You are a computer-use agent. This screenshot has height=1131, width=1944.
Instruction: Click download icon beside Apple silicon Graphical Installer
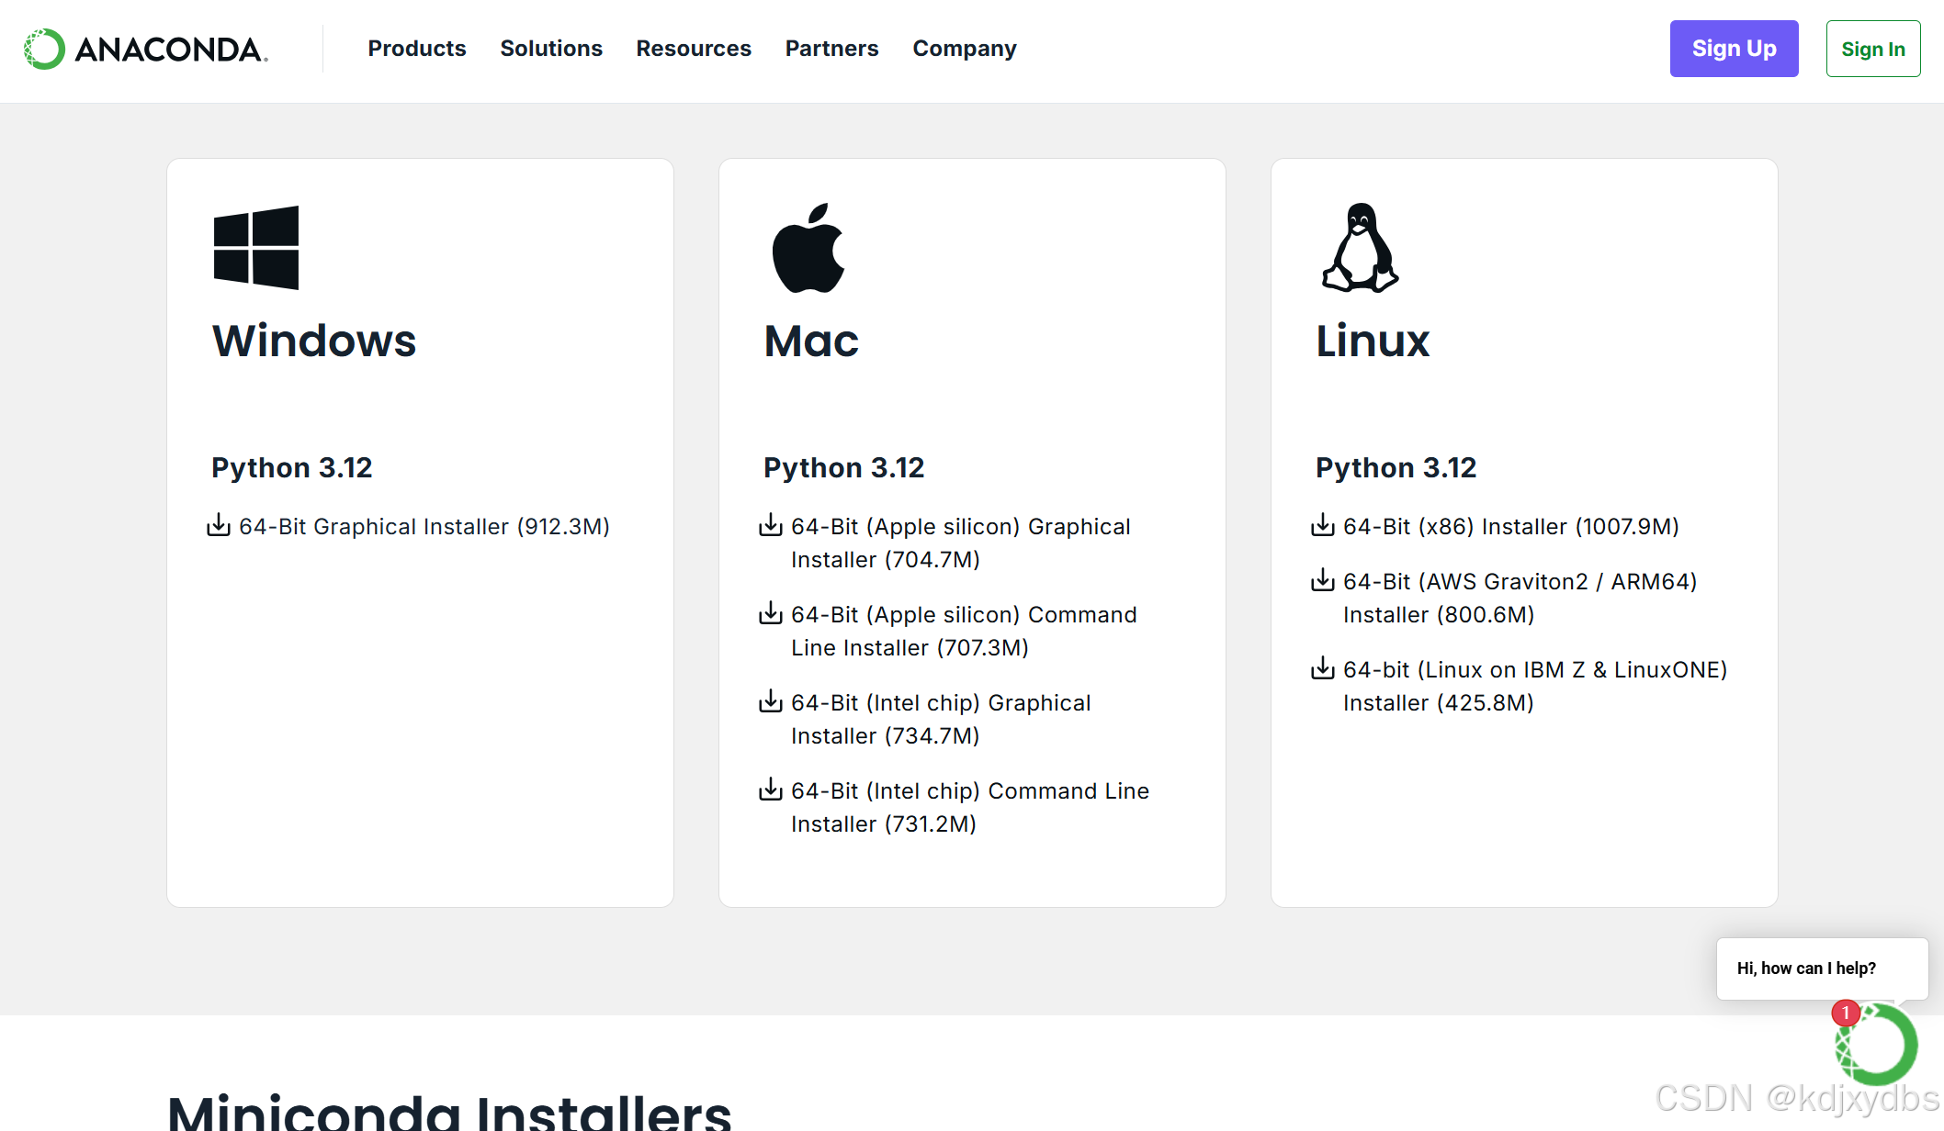(x=771, y=525)
